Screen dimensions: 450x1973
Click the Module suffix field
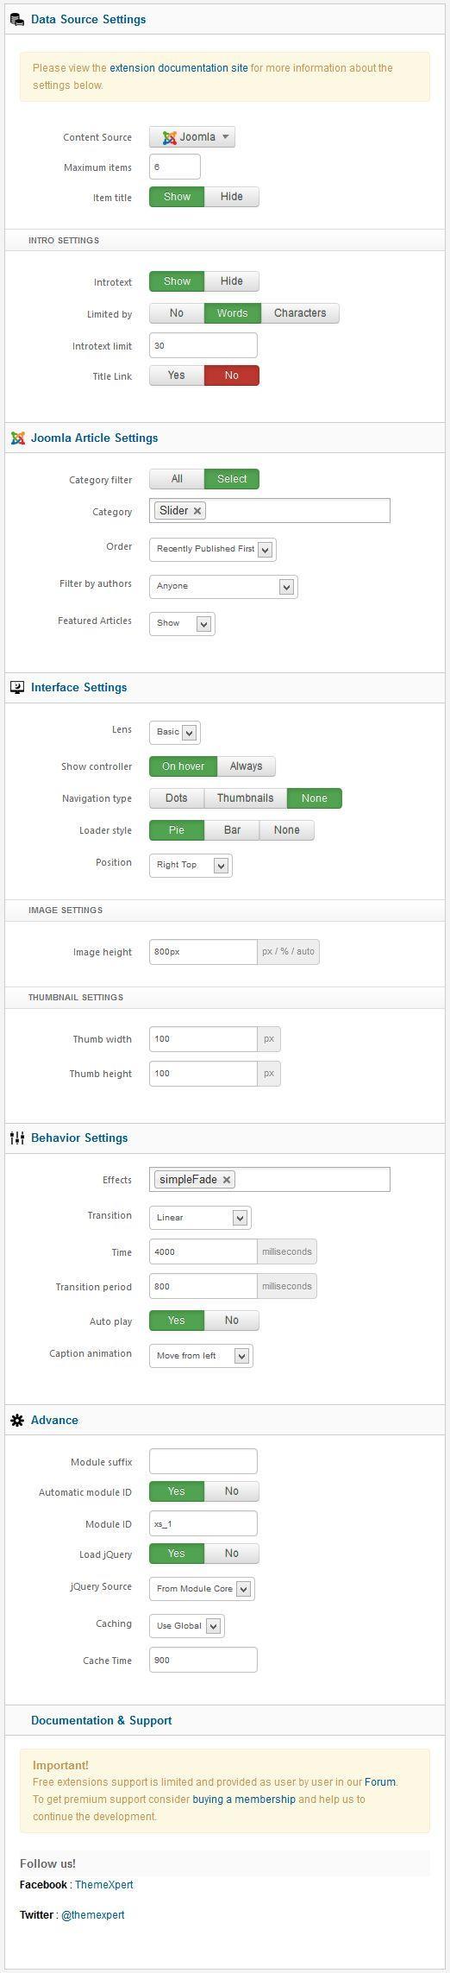203,1461
